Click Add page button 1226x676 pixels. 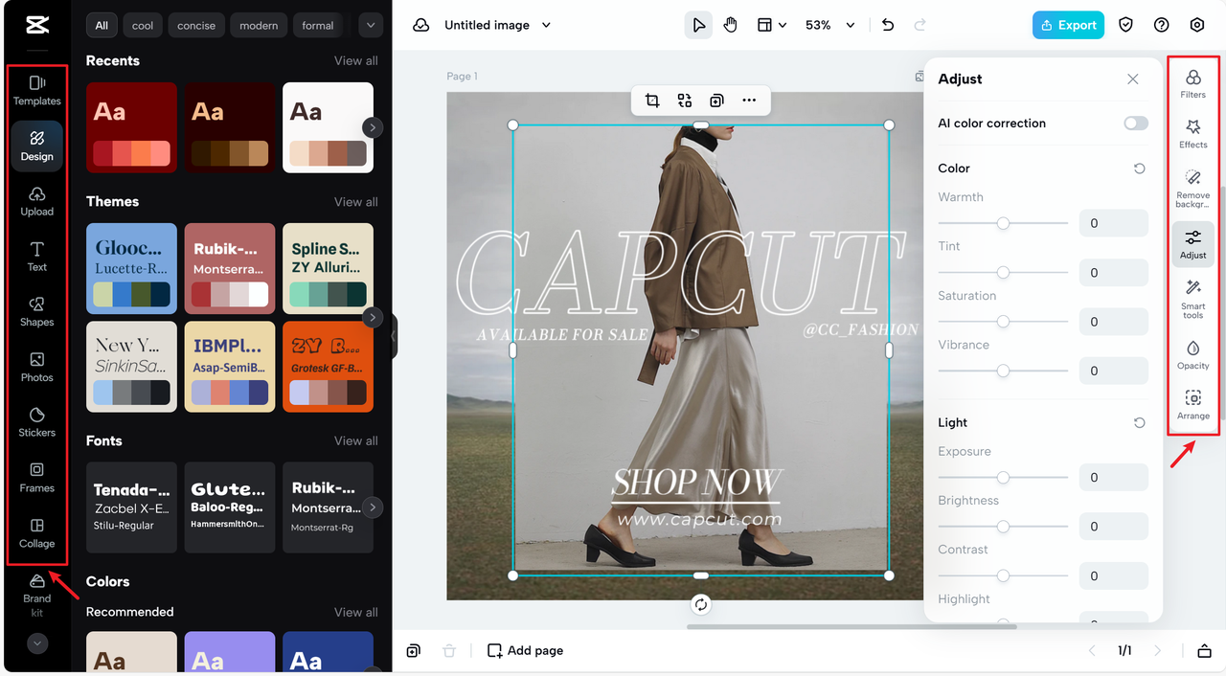coord(525,650)
